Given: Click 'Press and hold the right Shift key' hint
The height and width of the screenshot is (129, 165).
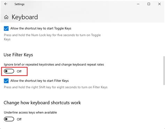Looking at the screenshot, I should [x=56, y=87].
